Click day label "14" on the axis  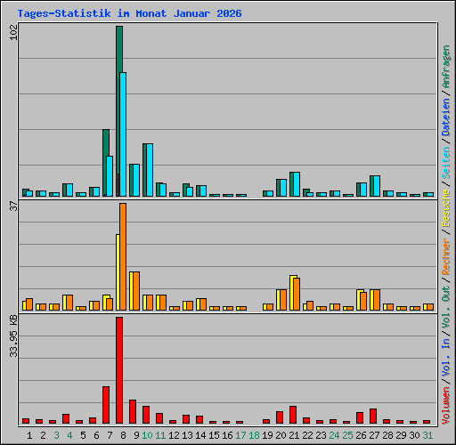[x=200, y=435]
